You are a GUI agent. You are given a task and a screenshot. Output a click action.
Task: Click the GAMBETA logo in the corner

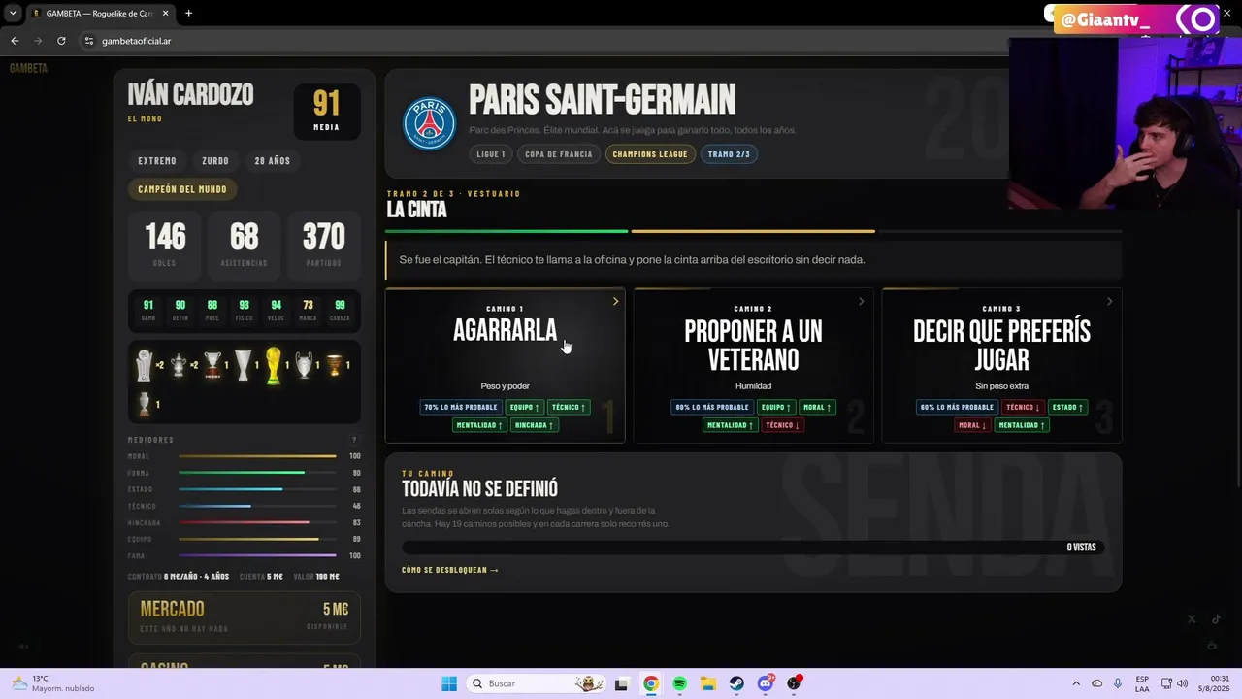[28, 68]
